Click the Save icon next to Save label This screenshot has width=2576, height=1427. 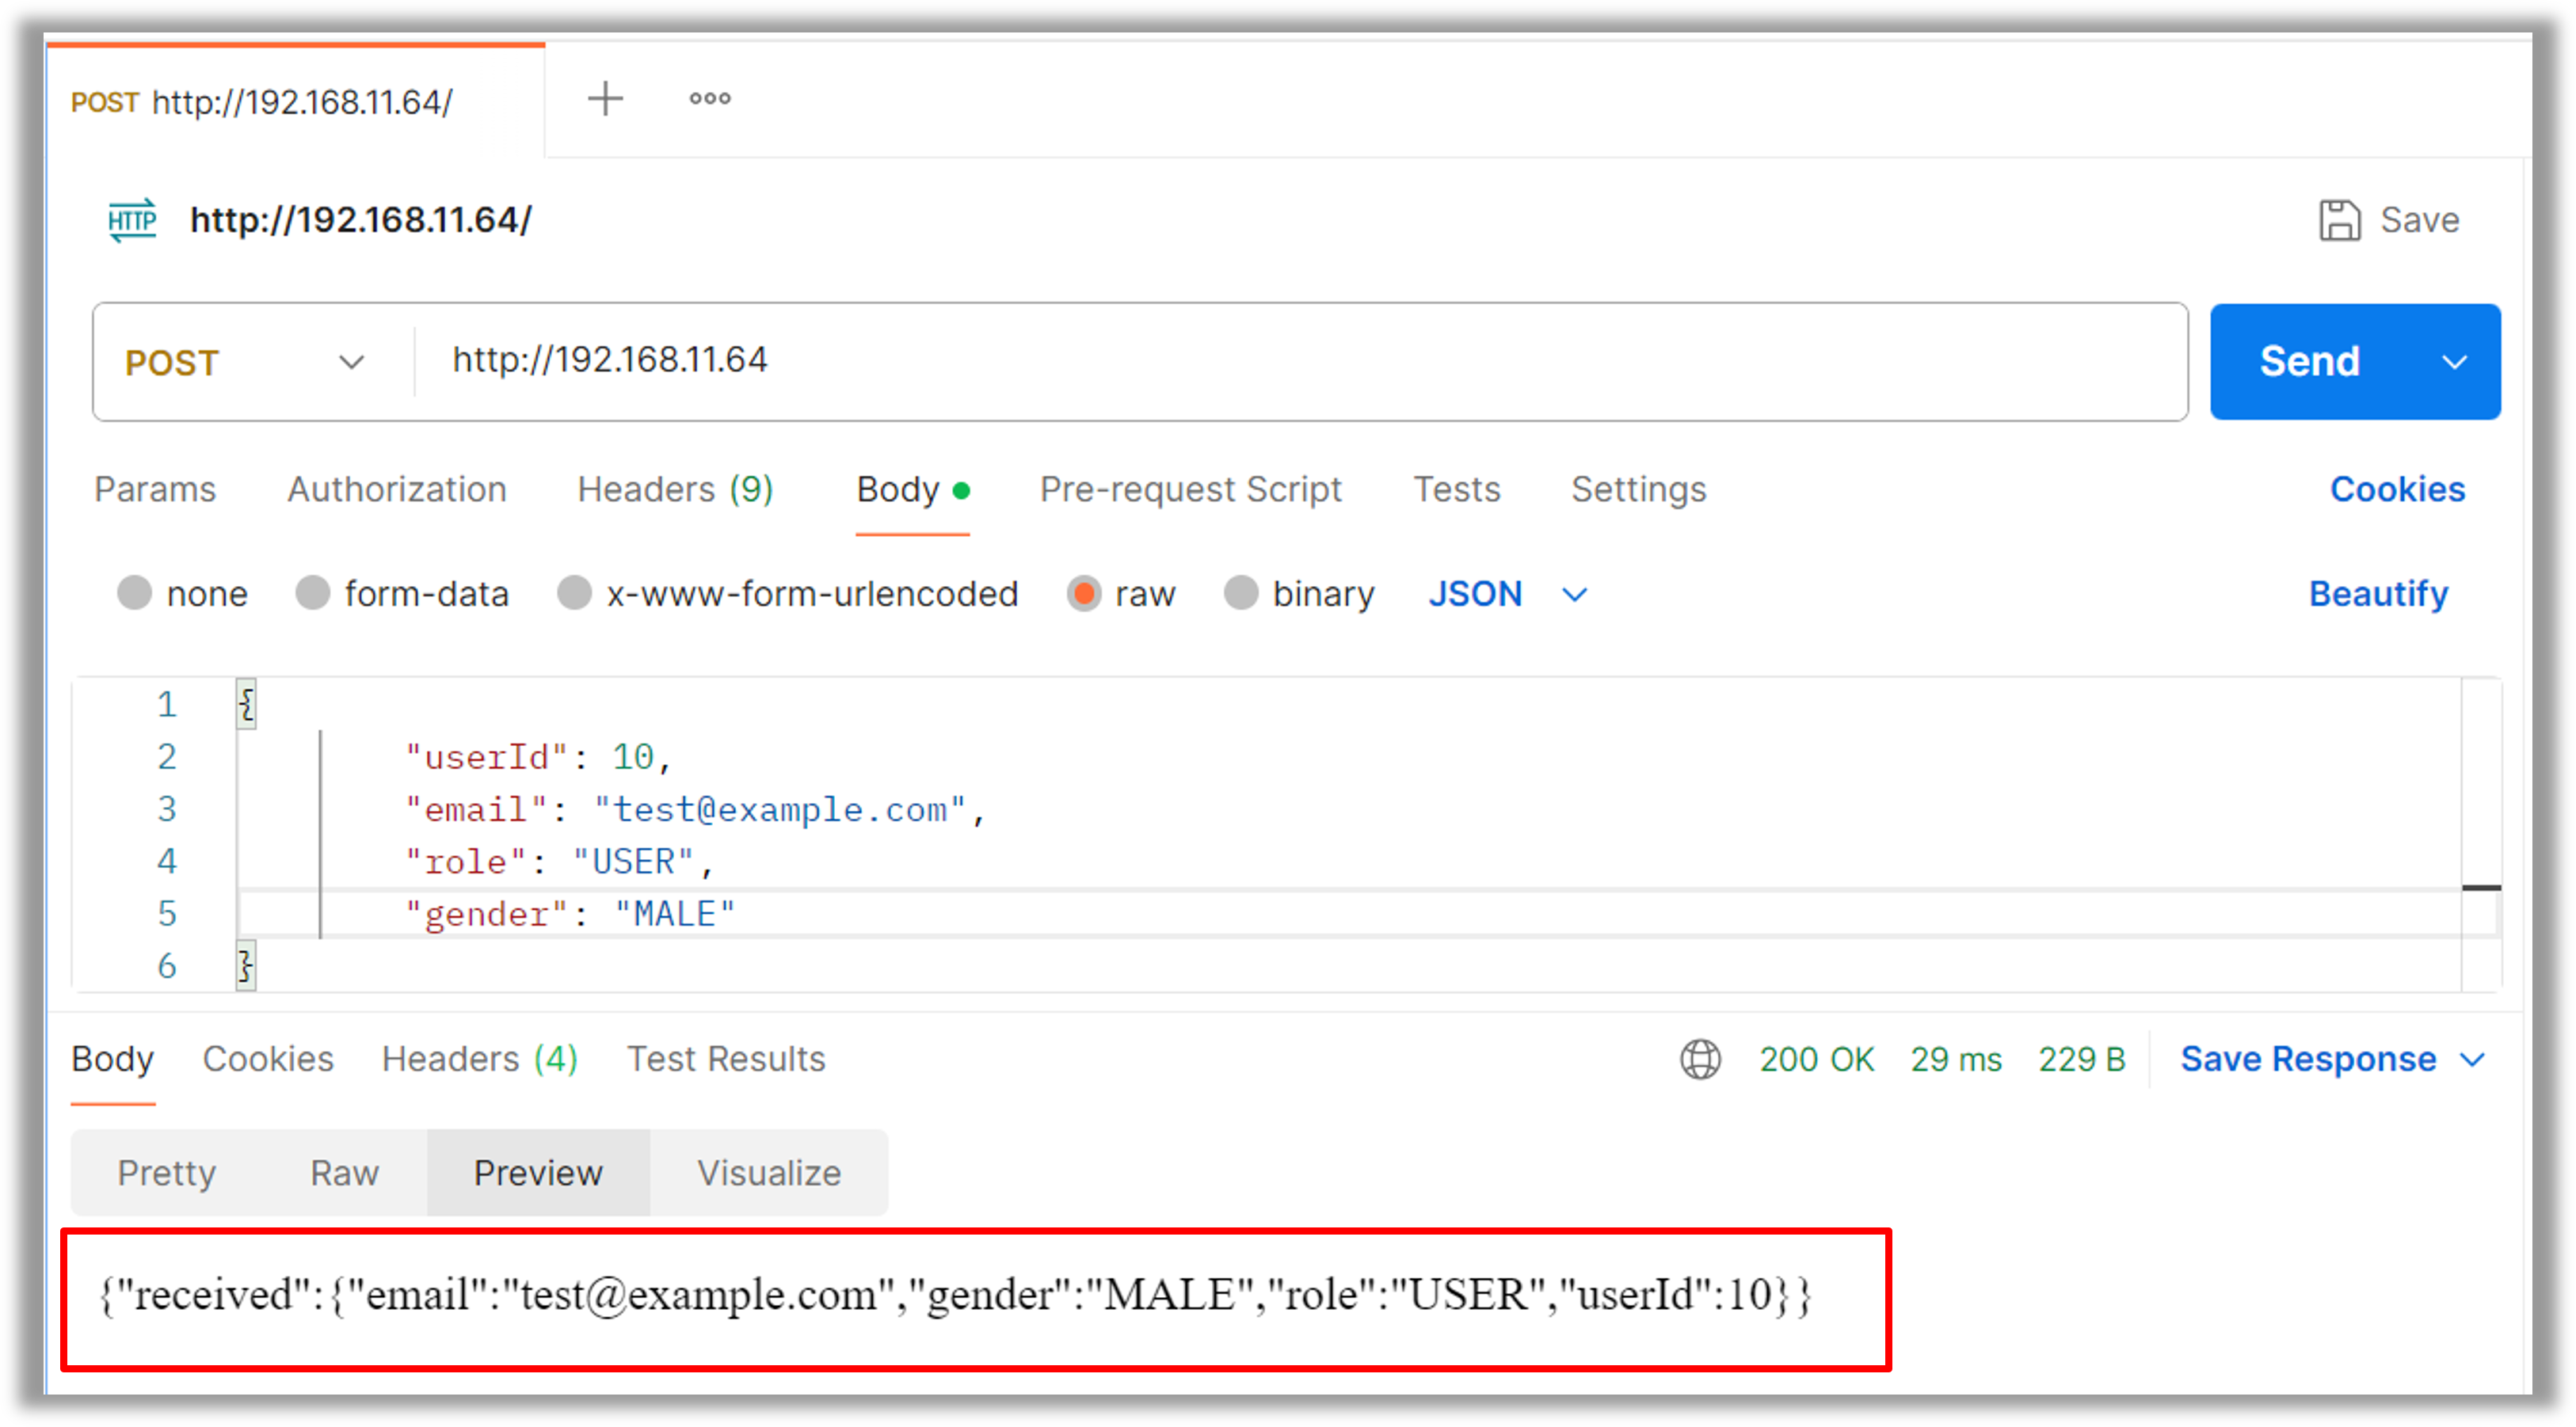click(x=2340, y=219)
